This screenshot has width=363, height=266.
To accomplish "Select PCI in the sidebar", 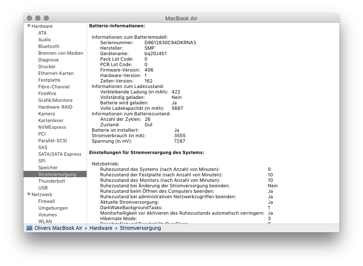I will click(x=42, y=134).
